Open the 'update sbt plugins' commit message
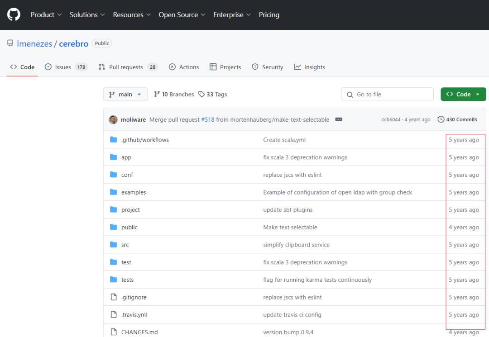This screenshot has width=489, height=337. (x=288, y=209)
